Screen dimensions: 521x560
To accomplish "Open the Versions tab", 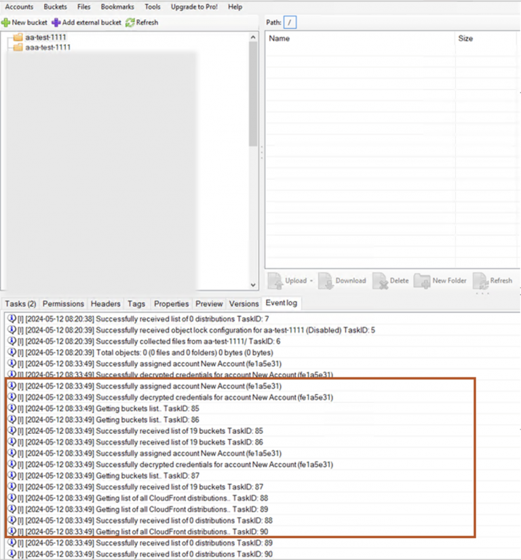I will (244, 303).
